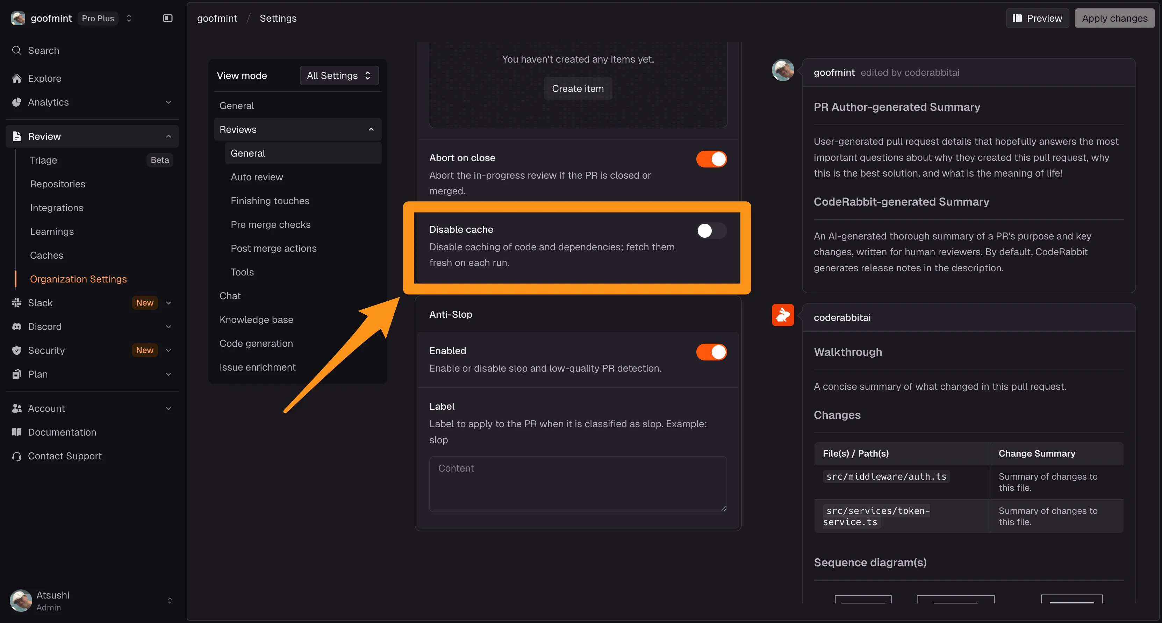Expand the Plan section chevron
Image resolution: width=1162 pixels, height=623 pixels.
[x=168, y=374]
